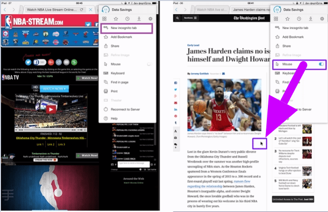The image size is (328, 212).
Task: Open Link 1 under the stream
Action: point(40,144)
